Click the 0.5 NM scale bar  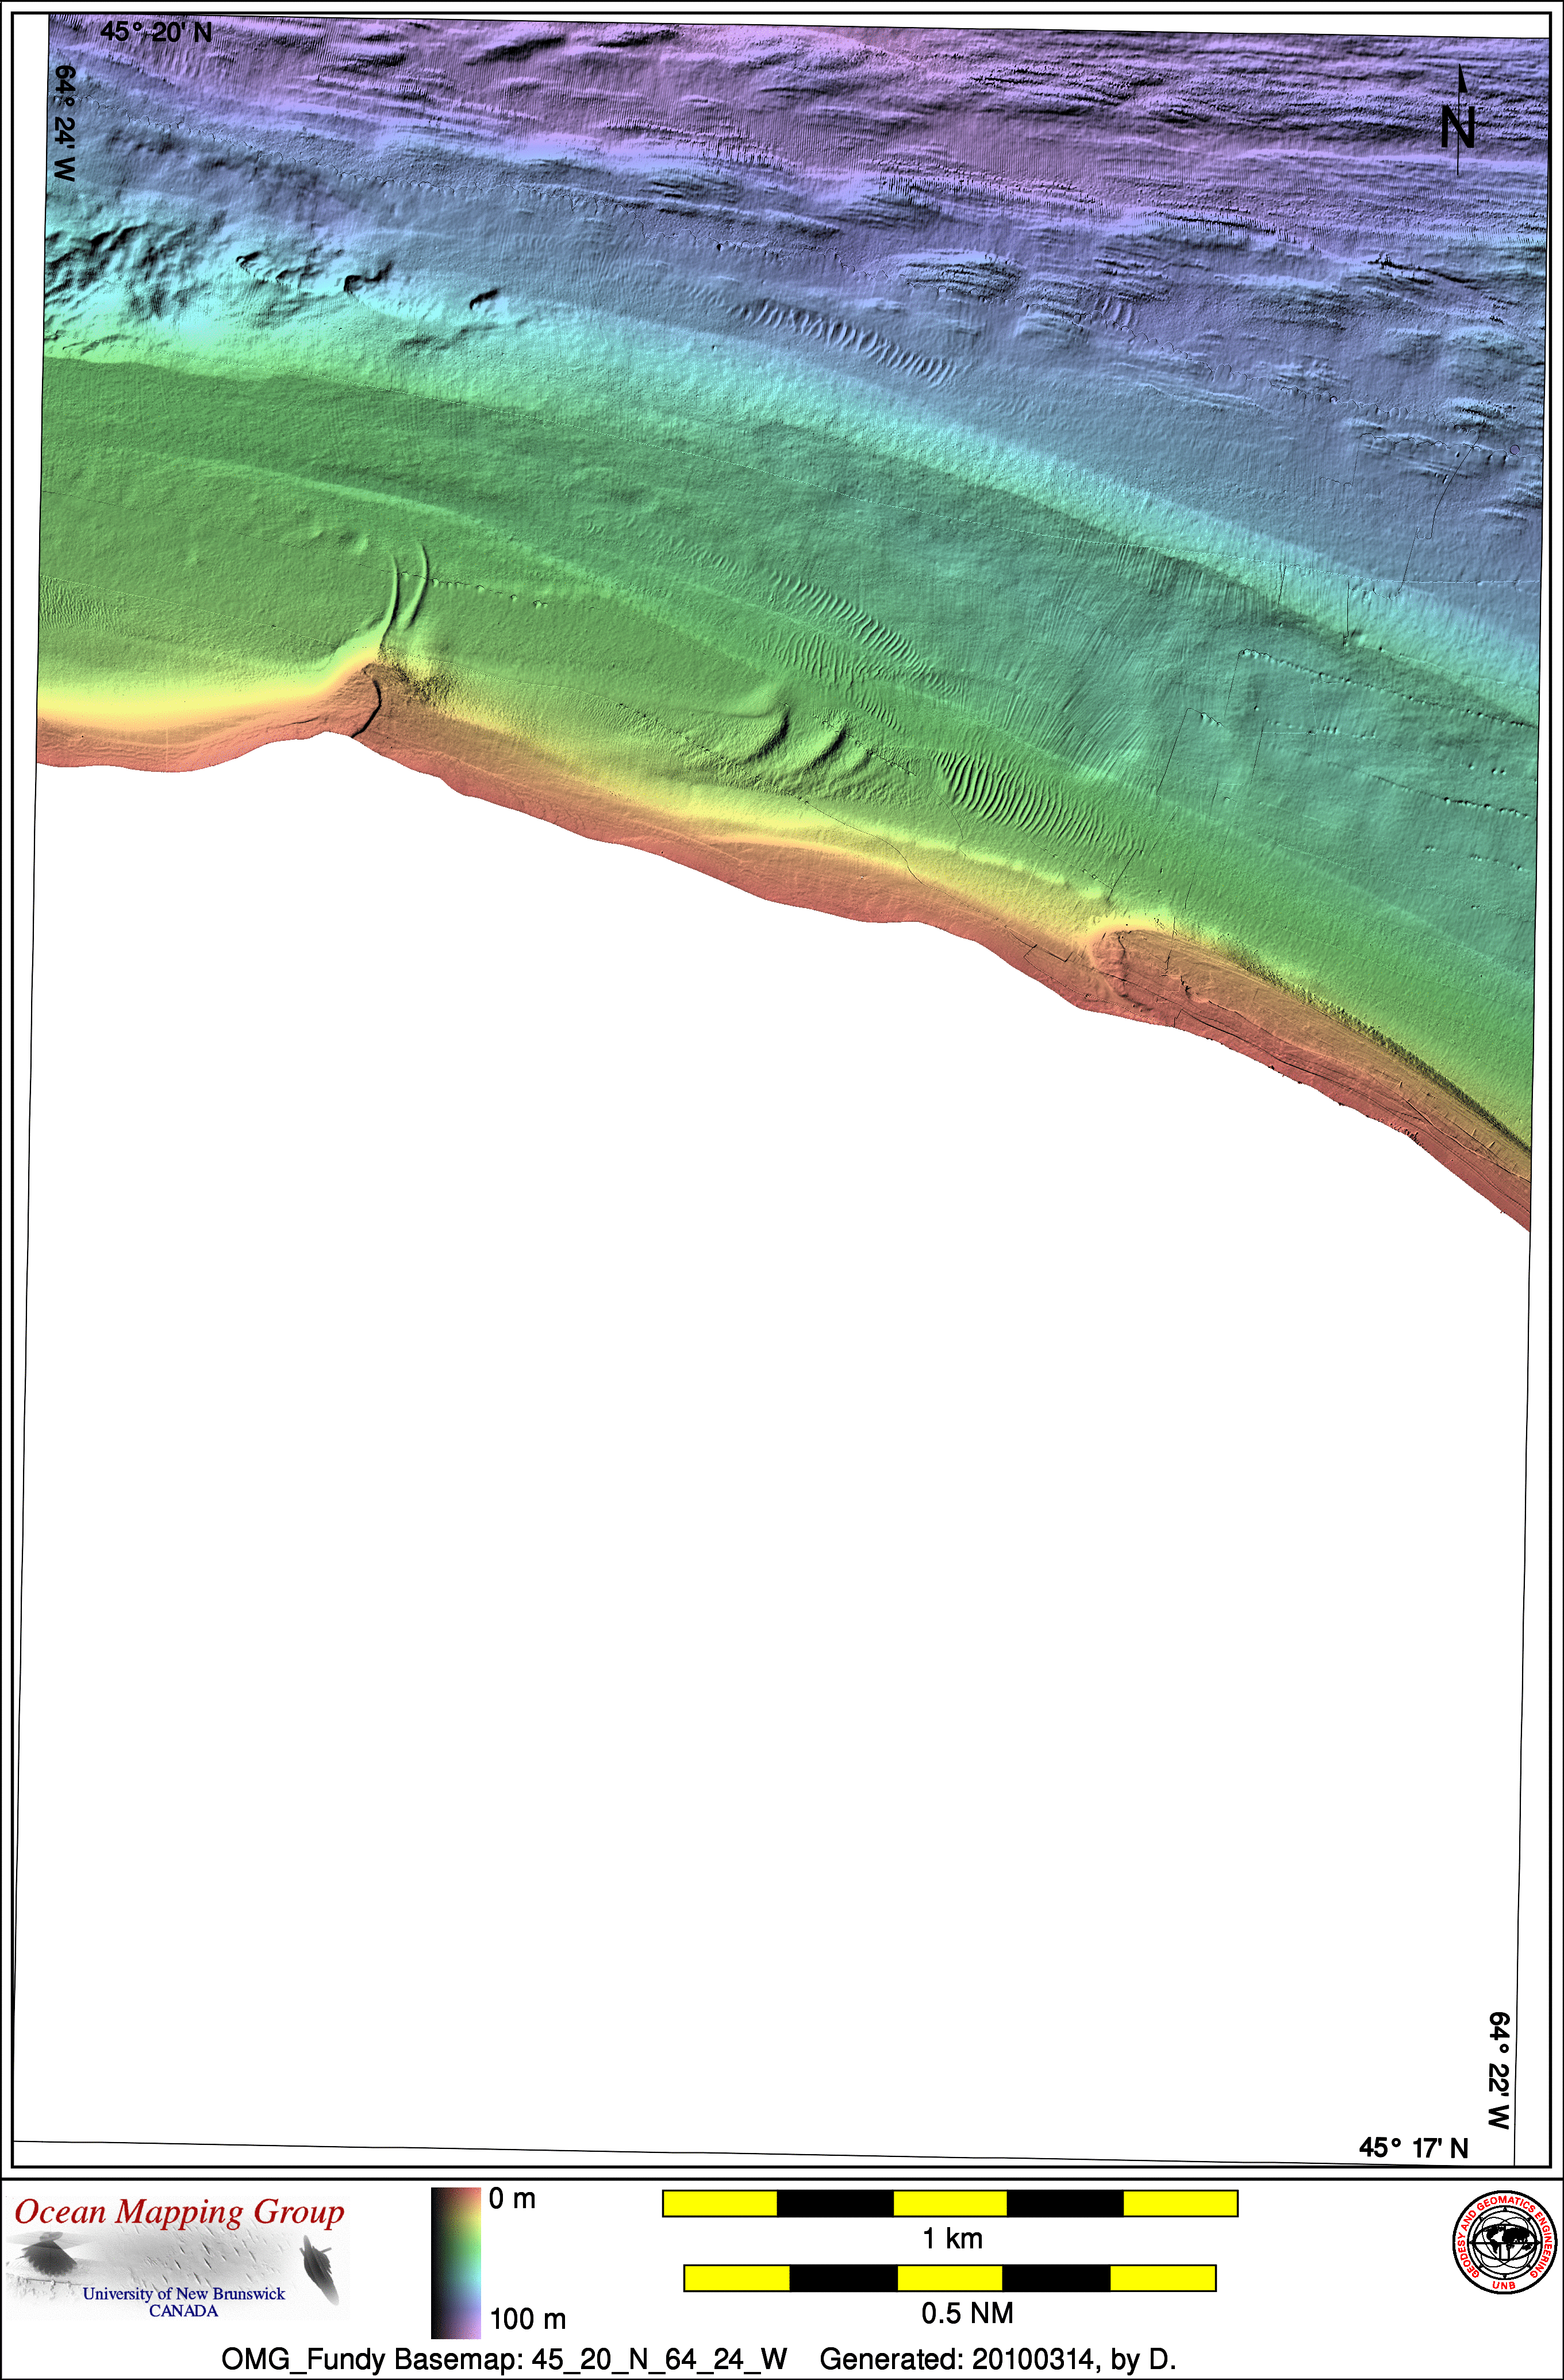click(x=950, y=2278)
